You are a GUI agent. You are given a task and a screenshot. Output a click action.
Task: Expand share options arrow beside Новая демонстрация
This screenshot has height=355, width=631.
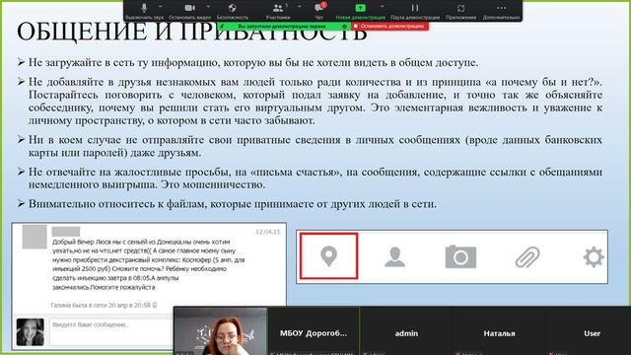pyautogui.click(x=382, y=7)
